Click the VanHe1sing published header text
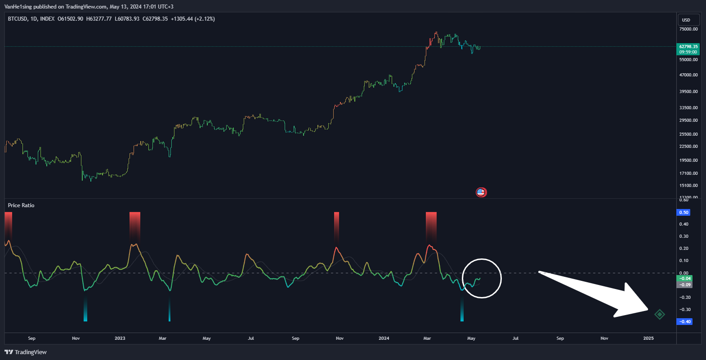This screenshot has height=360, width=706. coord(89,7)
